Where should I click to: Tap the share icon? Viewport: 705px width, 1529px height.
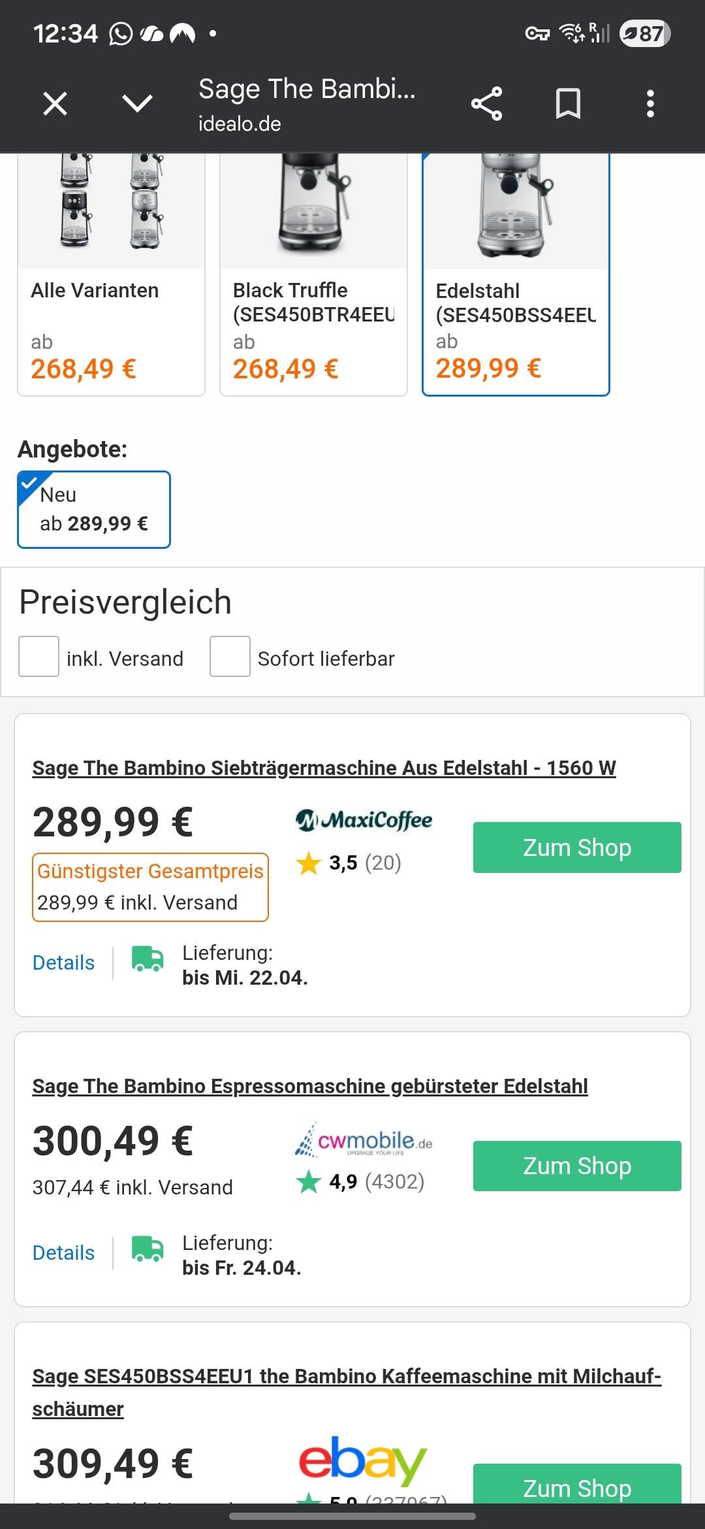coord(486,103)
